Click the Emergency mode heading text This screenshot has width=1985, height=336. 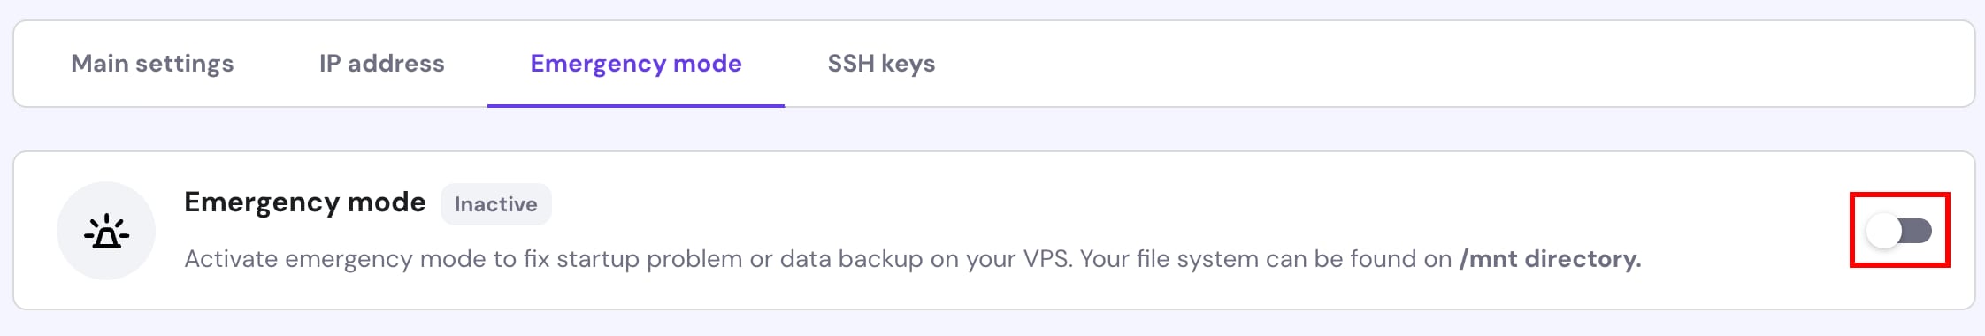tap(305, 202)
